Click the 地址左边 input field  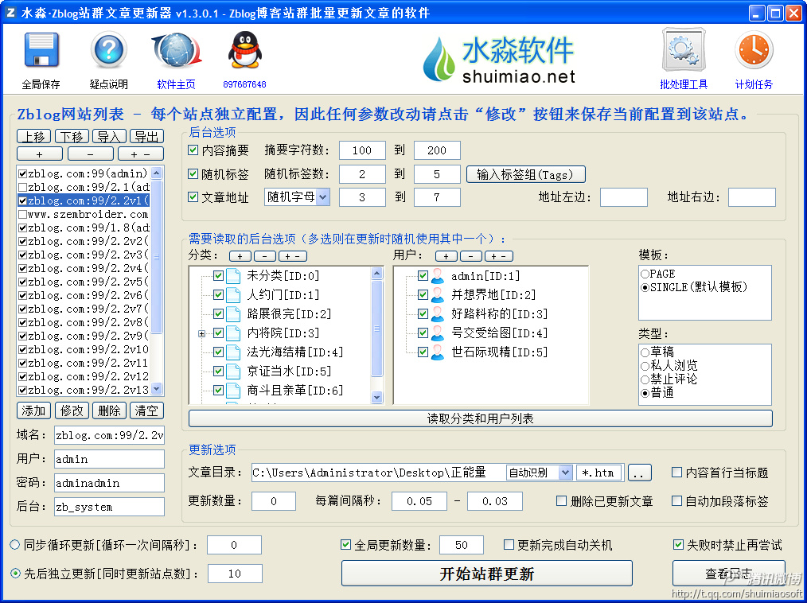click(624, 197)
